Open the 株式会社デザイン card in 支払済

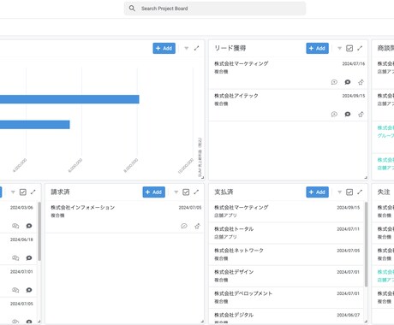point(286,276)
